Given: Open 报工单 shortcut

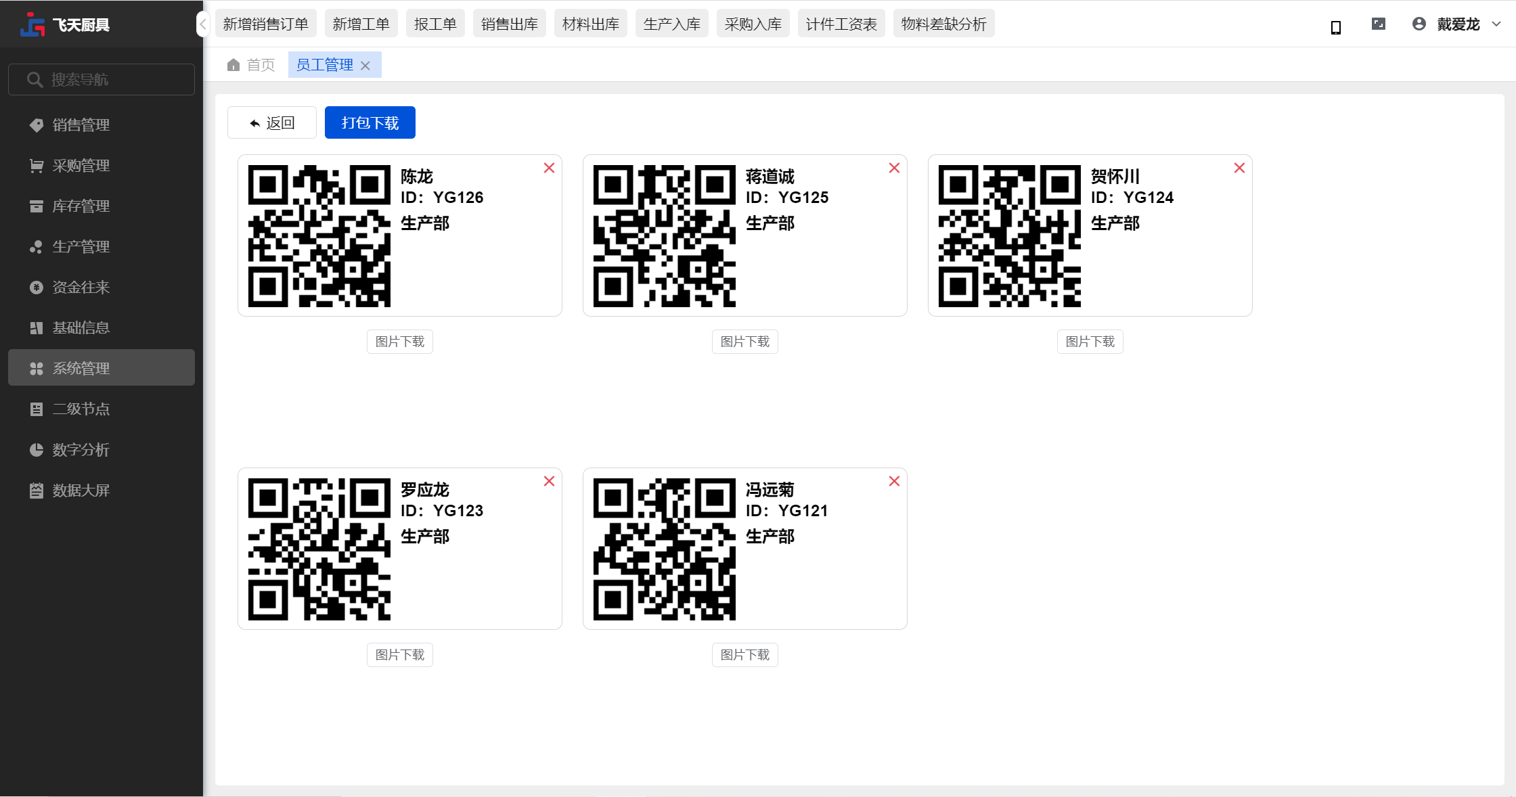Looking at the screenshot, I should pos(435,24).
